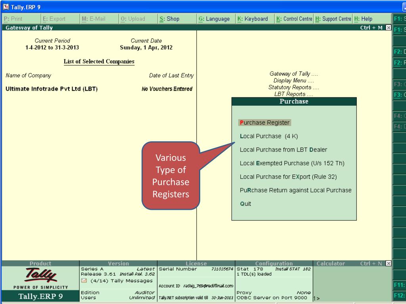The width and height of the screenshot is (406, 304).
Task: Click the Release 3.61 text
Action: pyautogui.click(x=98, y=274)
